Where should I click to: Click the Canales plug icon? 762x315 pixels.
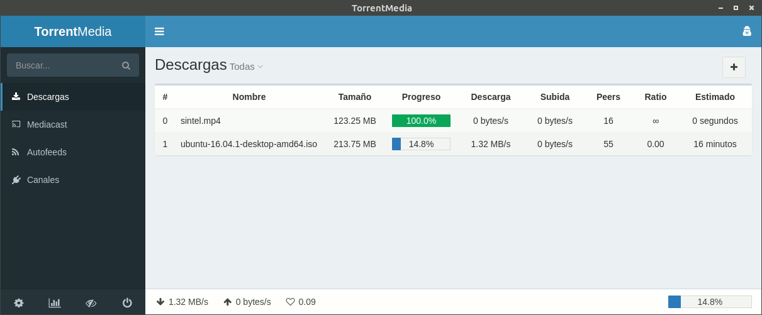[x=16, y=180]
